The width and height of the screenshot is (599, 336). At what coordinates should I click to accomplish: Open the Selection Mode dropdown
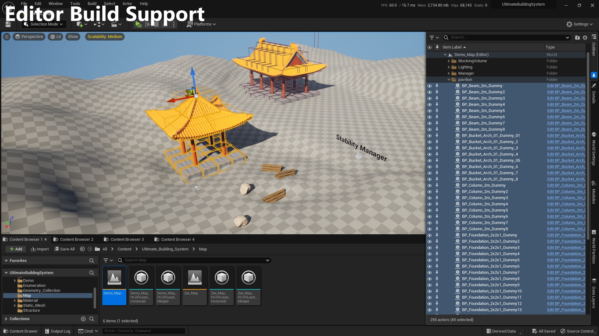[x=44, y=24]
